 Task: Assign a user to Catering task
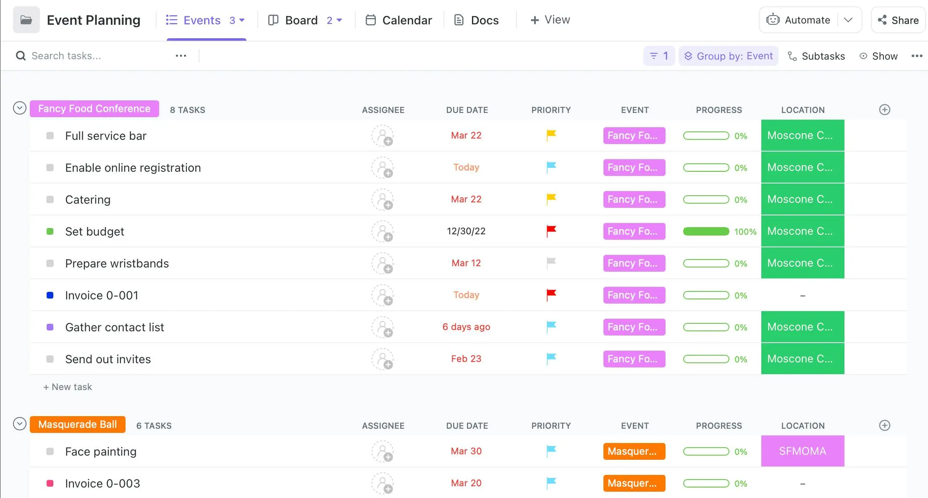383,199
